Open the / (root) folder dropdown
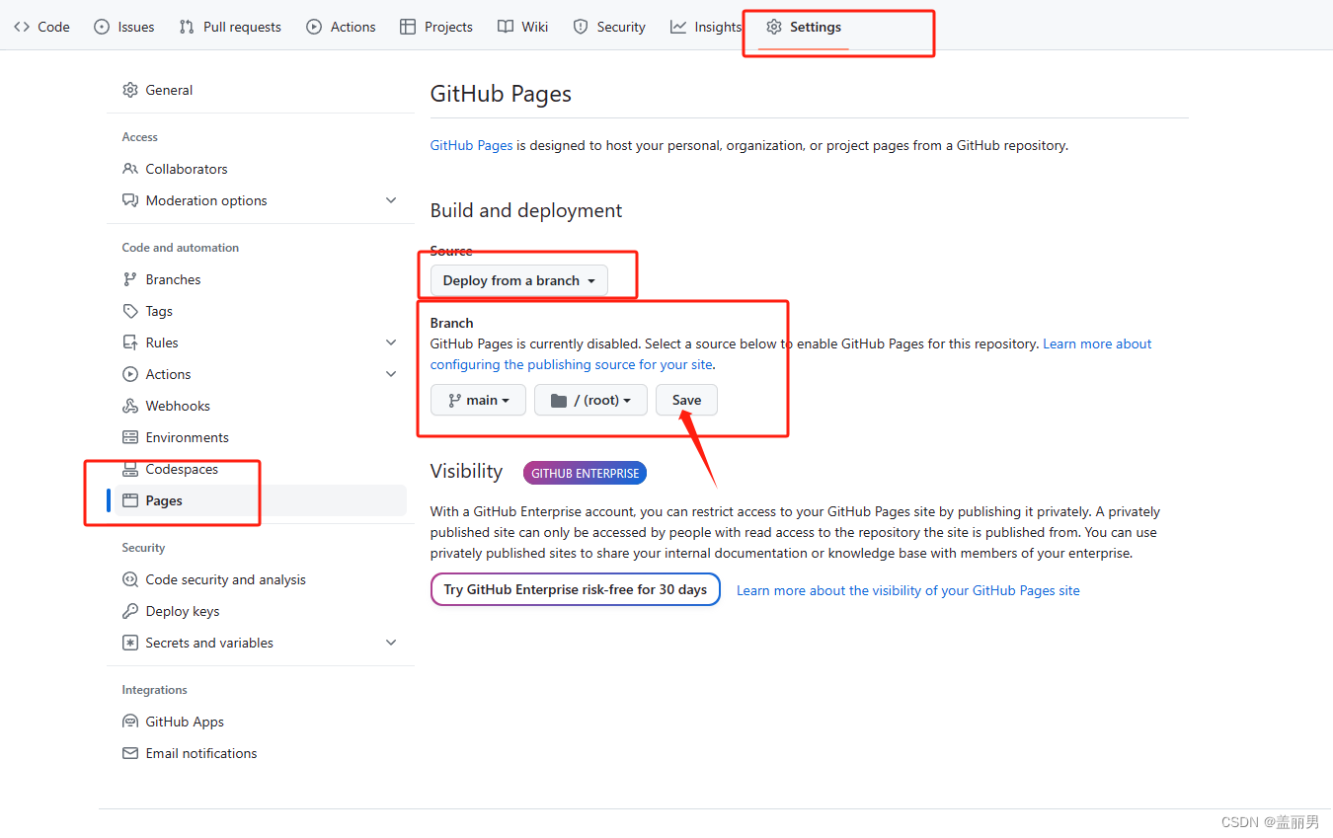Viewport: 1333px width, 838px height. [x=590, y=400]
